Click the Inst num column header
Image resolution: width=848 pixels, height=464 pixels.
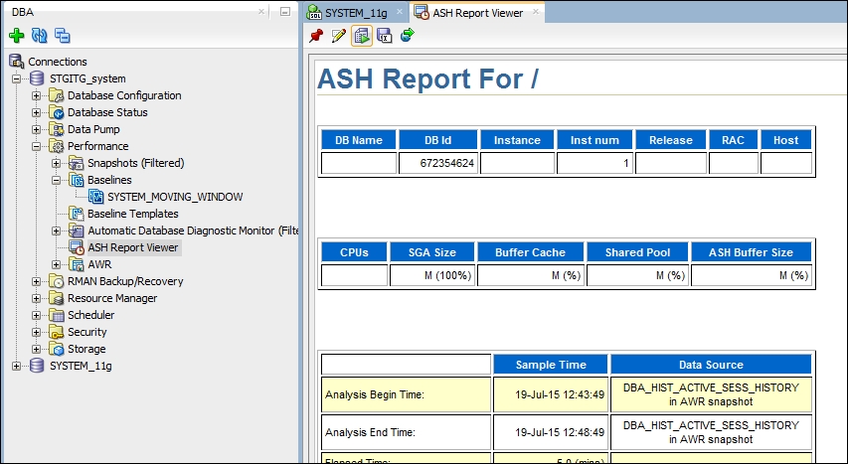(x=594, y=140)
